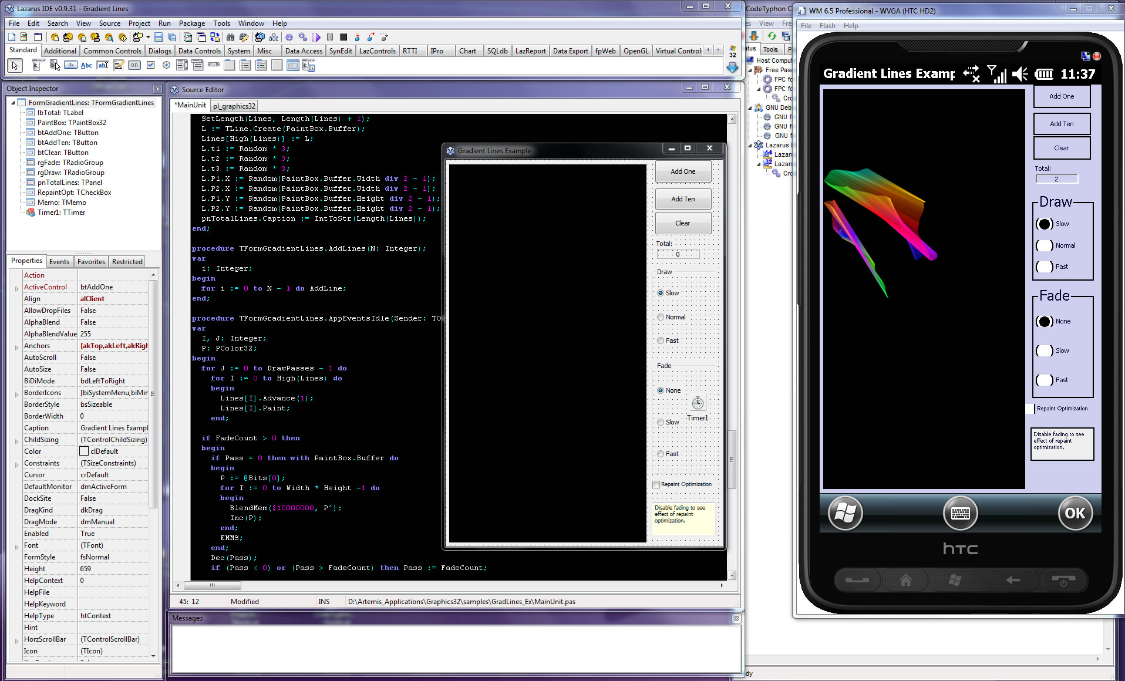The width and height of the screenshot is (1125, 681).
Task: Click the Save All icon
Action: pos(172,37)
